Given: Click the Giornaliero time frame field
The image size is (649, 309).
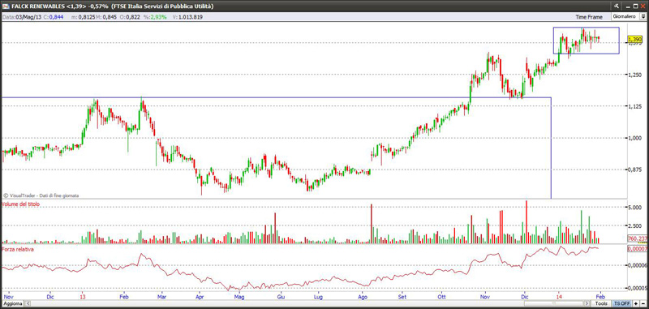Looking at the screenshot, I should [x=625, y=16].
